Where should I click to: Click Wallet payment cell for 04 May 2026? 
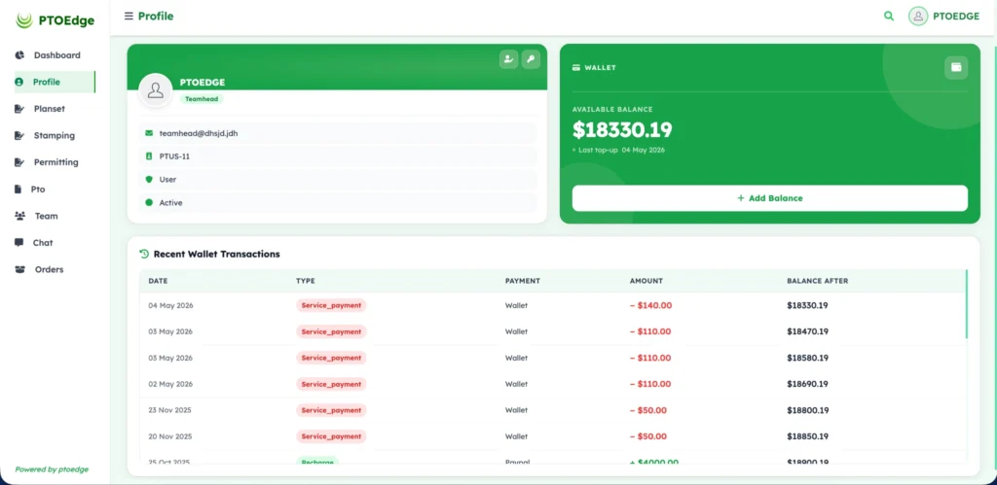(516, 305)
